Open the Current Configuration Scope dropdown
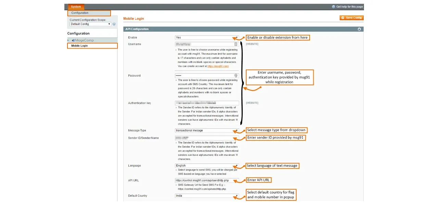428x205 pixels. pyautogui.click(x=90, y=24)
